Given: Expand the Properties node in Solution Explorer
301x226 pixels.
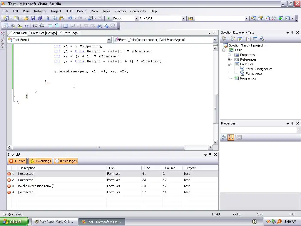Looking at the screenshot, I should pos(229,55).
